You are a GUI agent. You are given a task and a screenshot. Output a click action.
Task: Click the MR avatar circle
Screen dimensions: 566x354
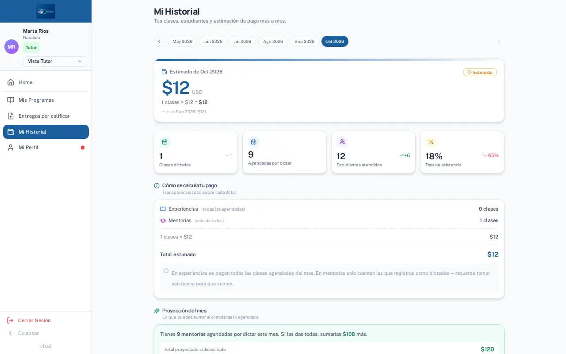pos(11,46)
